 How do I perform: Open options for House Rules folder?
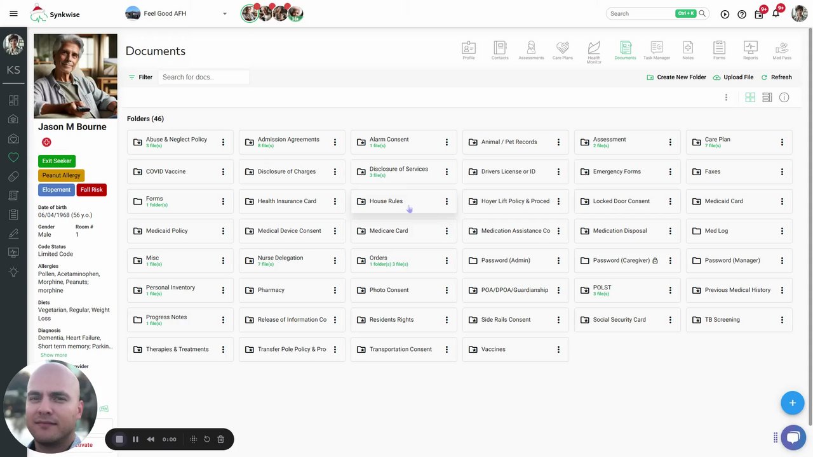pyautogui.click(x=447, y=201)
